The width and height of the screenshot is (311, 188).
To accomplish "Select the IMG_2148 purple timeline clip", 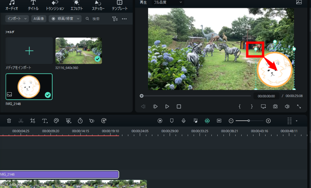I will (59, 175).
